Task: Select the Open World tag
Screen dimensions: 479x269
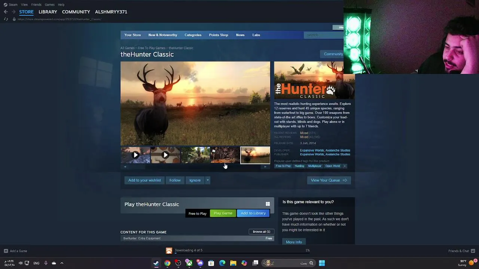Action: 333,166
